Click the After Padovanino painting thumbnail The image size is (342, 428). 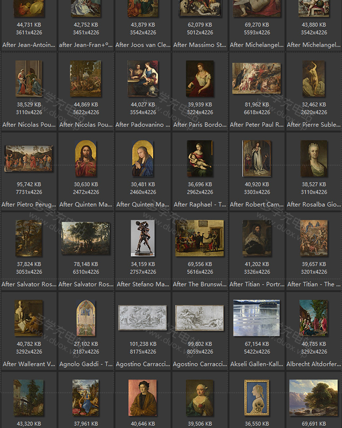pyautogui.click(x=143, y=79)
